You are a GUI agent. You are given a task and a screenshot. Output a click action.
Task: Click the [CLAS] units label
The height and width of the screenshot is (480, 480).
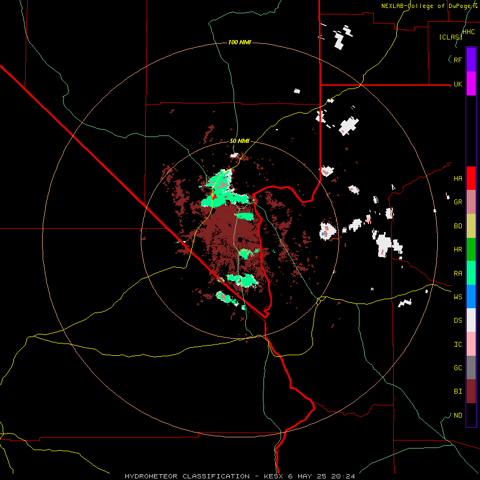click(x=451, y=37)
